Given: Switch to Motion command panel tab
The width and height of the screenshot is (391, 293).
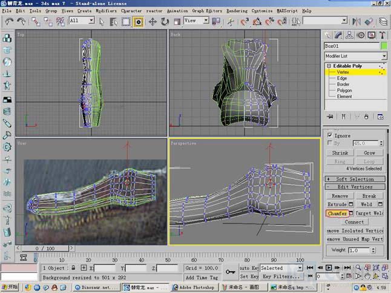Looking at the screenshot, I should 361,36.
